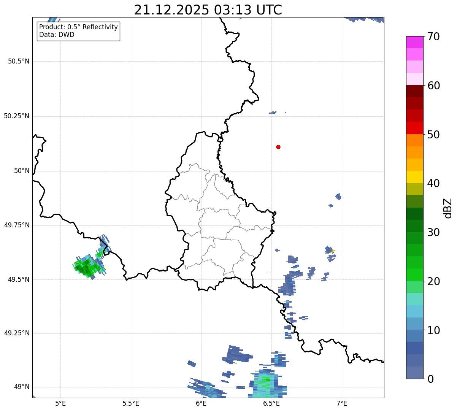Click the 5.5°E longitude label

(x=131, y=403)
